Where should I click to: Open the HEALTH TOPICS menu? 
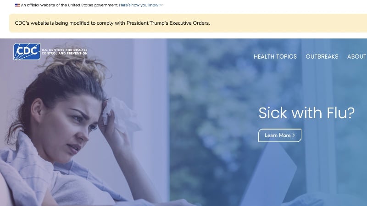click(275, 56)
